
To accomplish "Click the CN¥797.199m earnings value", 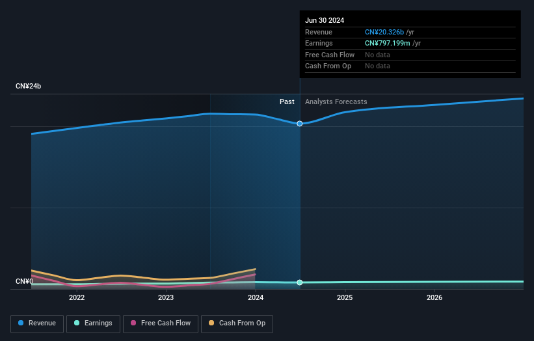I will [x=388, y=43].
